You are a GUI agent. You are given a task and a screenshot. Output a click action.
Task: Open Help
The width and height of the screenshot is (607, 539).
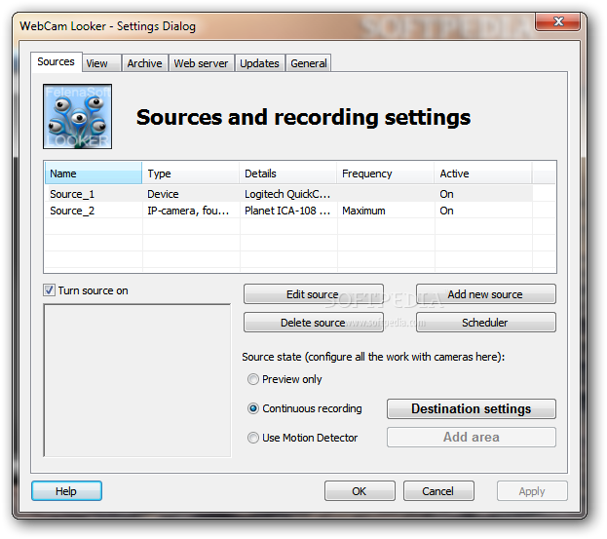click(66, 491)
